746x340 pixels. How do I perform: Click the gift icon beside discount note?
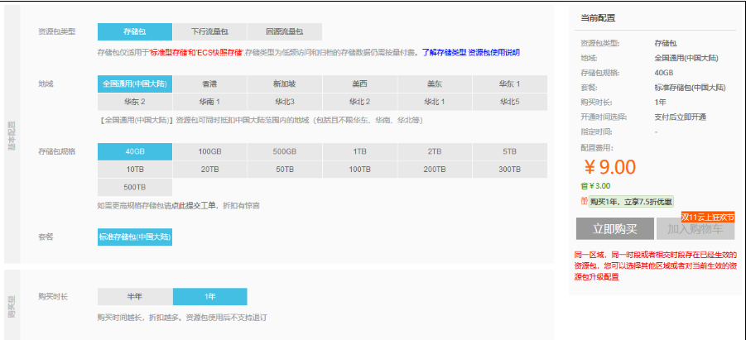[x=584, y=201]
